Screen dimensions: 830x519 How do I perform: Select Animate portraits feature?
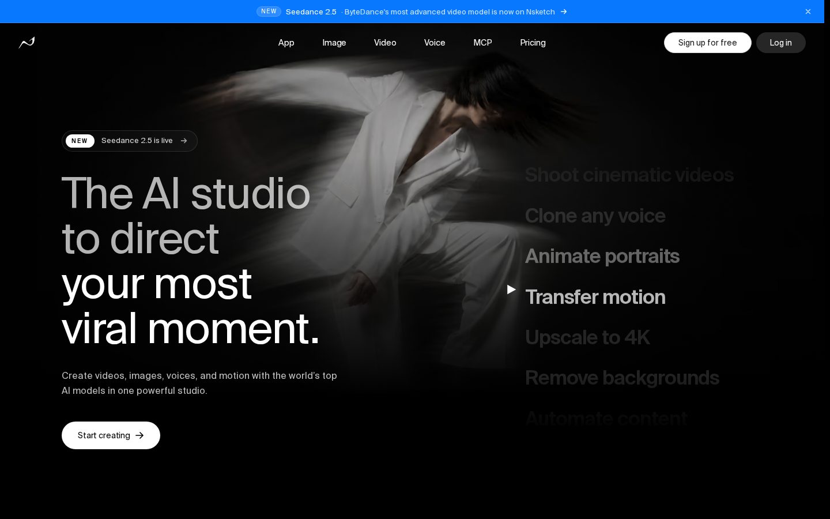pyautogui.click(x=602, y=256)
